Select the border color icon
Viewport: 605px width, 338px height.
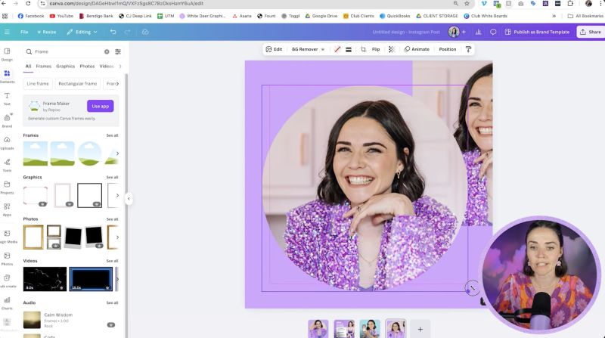click(337, 49)
